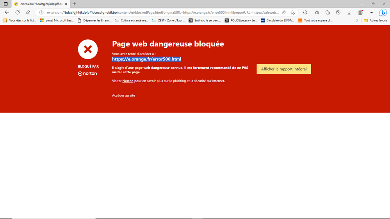Open 'Sobhraj, le serpent...' bookmark
Screen dimensions: 390x219
[x=205, y=20]
